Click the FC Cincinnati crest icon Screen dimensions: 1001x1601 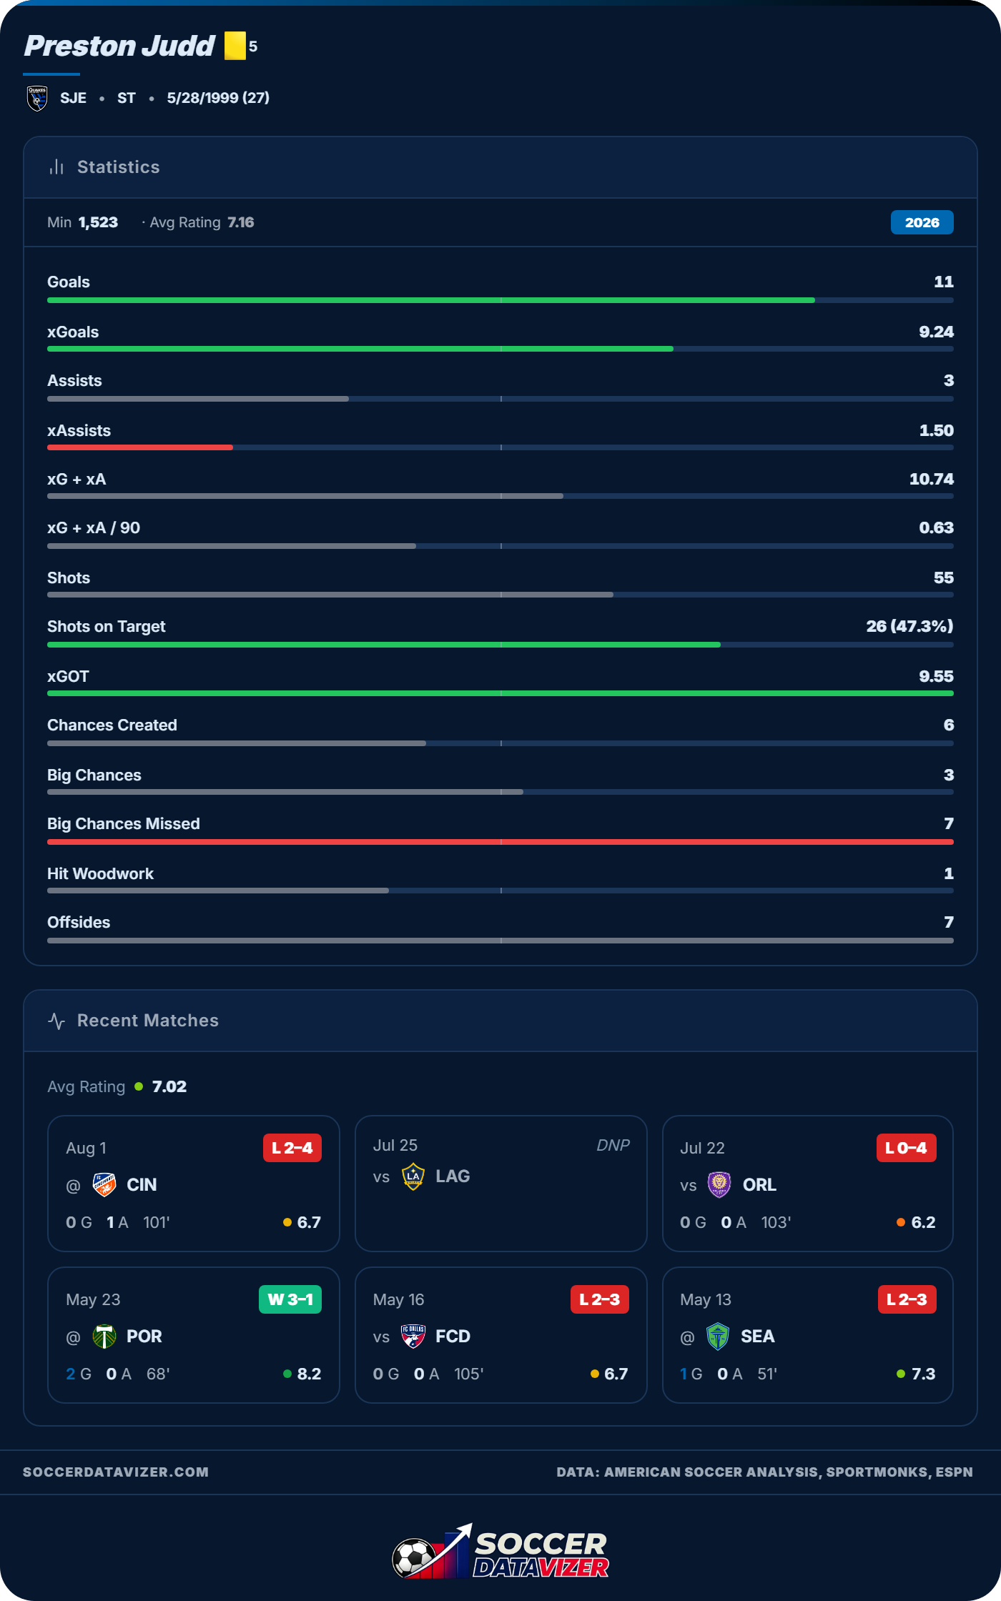coord(104,1185)
